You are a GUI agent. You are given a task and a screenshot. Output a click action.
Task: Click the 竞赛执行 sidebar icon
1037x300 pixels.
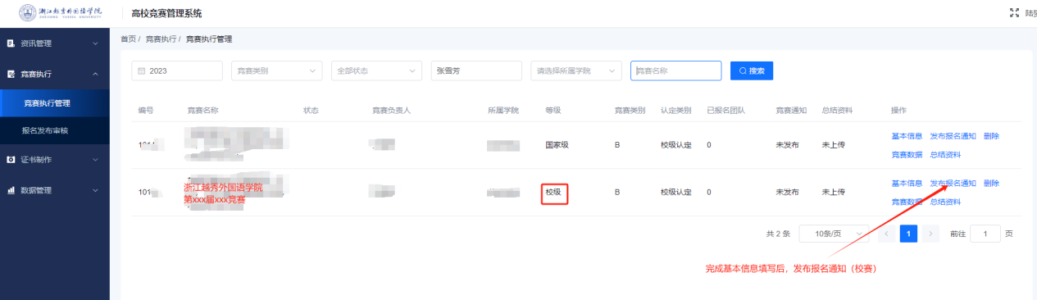(11, 74)
